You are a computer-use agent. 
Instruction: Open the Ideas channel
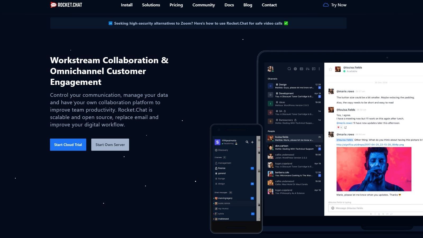click(294, 104)
